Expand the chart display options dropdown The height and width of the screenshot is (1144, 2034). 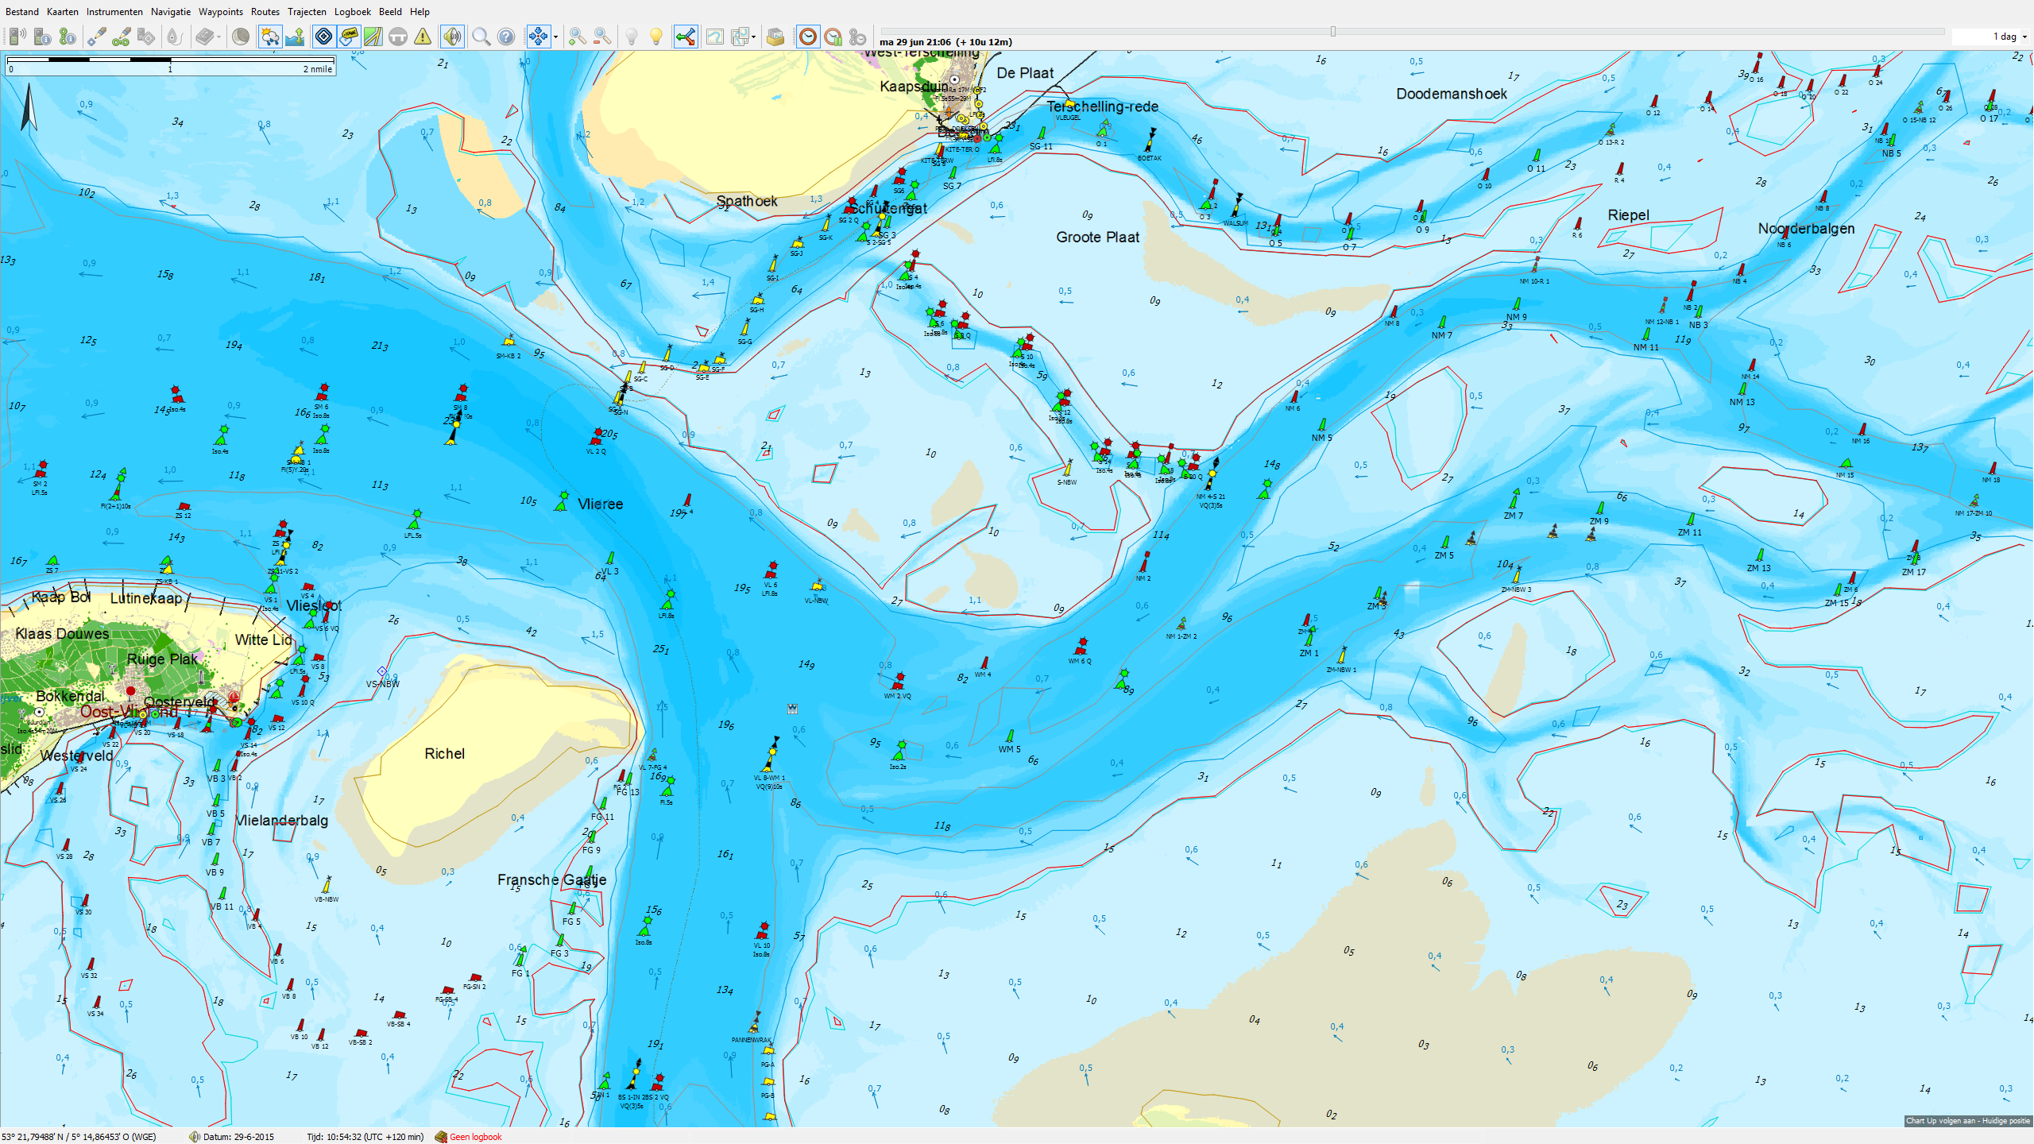tap(752, 37)
